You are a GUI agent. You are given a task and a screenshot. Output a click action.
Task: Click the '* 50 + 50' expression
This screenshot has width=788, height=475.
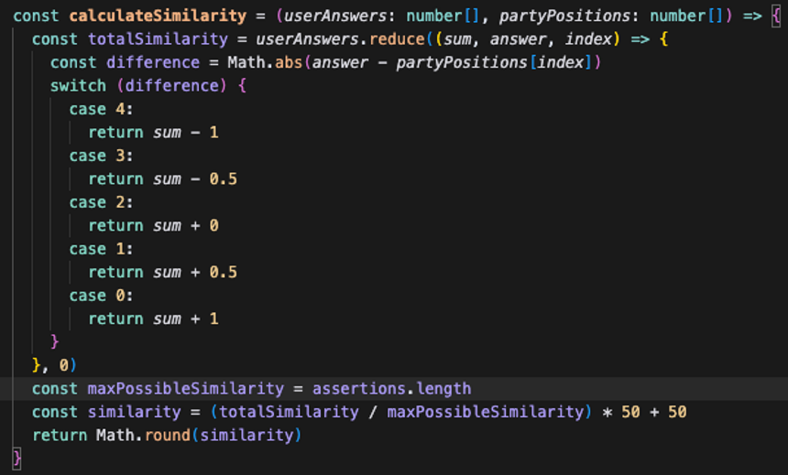coord(645,412)
